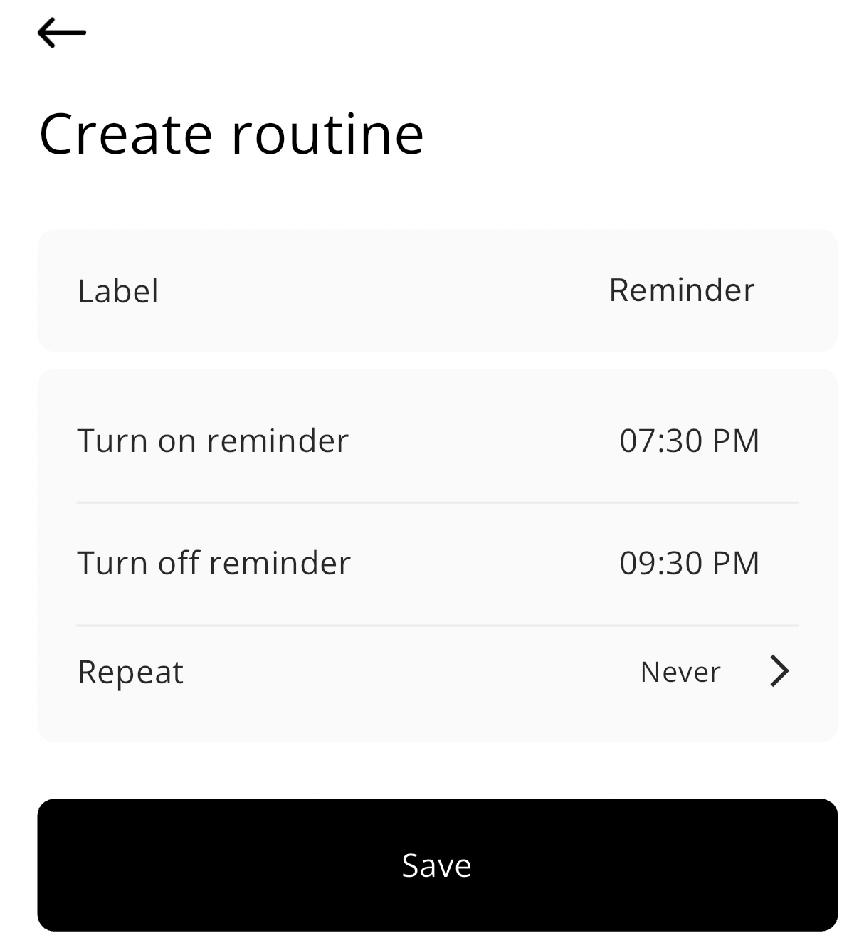Click the "Never" repeat value
This screenshot has width=864, height=943.
pos(680,672)
